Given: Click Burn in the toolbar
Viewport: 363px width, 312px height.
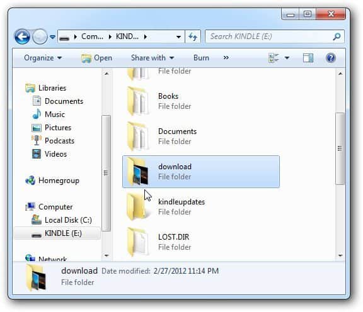Looking at the screenshot, I should pyautogui.click(x=201, y=58).
